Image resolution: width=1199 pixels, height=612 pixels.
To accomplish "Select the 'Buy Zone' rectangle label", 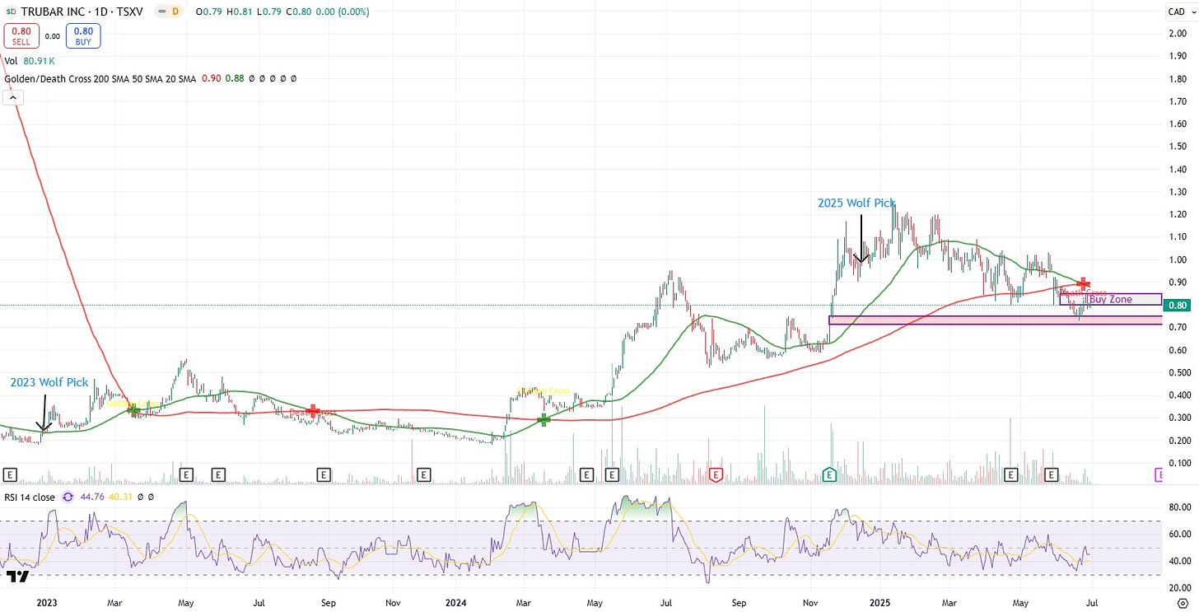I will (1111, 300).
